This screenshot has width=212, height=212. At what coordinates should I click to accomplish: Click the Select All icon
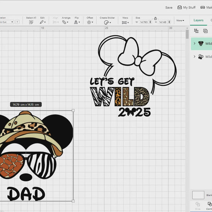(31, 22)
